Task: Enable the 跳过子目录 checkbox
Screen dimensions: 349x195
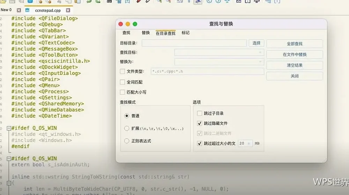Action: pyautogui.click(x=199, y=113)
